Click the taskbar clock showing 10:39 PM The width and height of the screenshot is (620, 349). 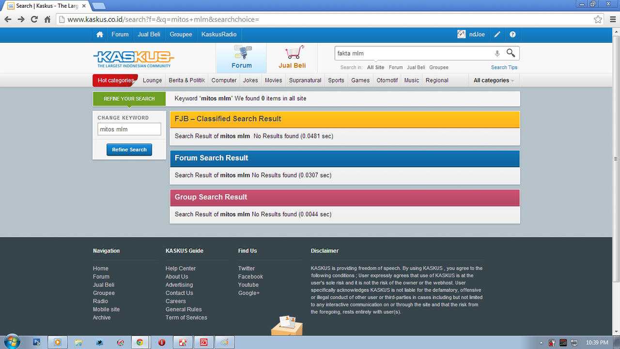(x=597, y=343)
